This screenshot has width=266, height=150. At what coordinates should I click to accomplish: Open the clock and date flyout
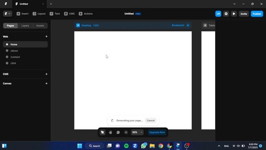(x=253, y=146)
